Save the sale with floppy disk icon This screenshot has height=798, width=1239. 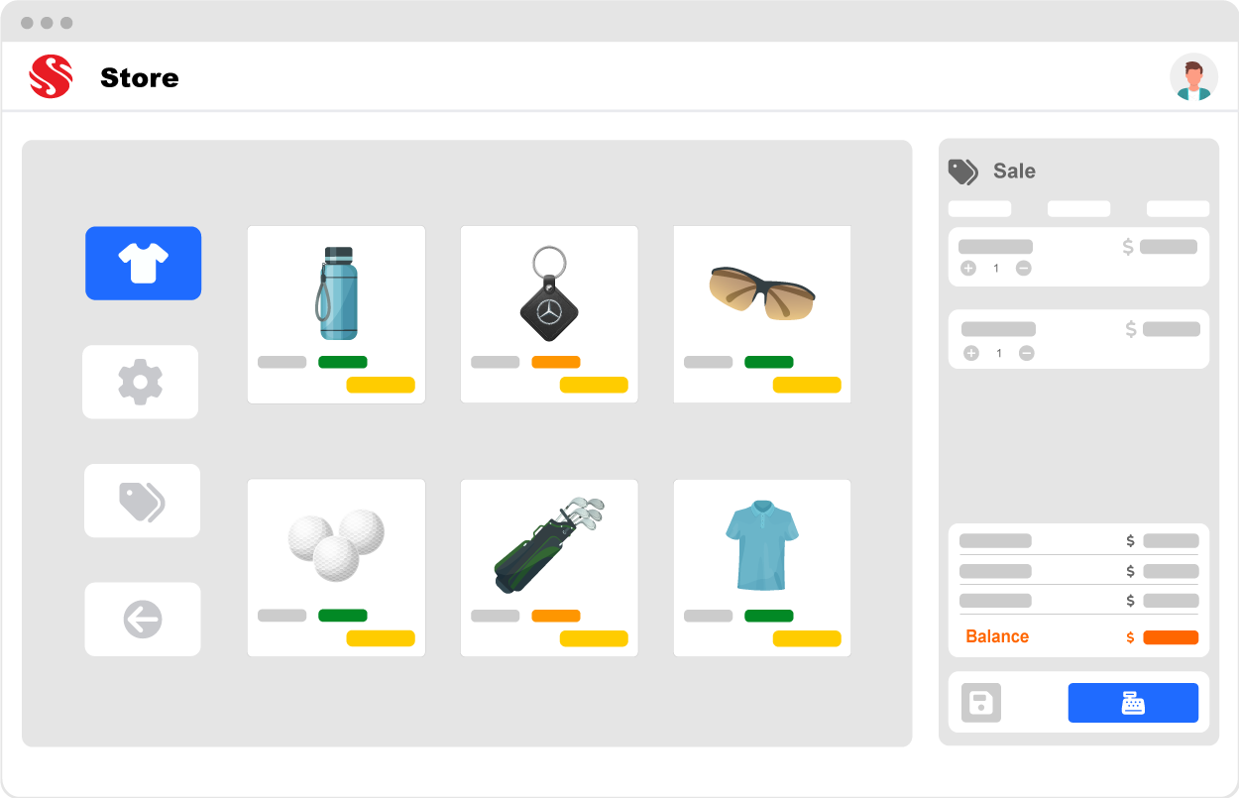pos(981,703)
